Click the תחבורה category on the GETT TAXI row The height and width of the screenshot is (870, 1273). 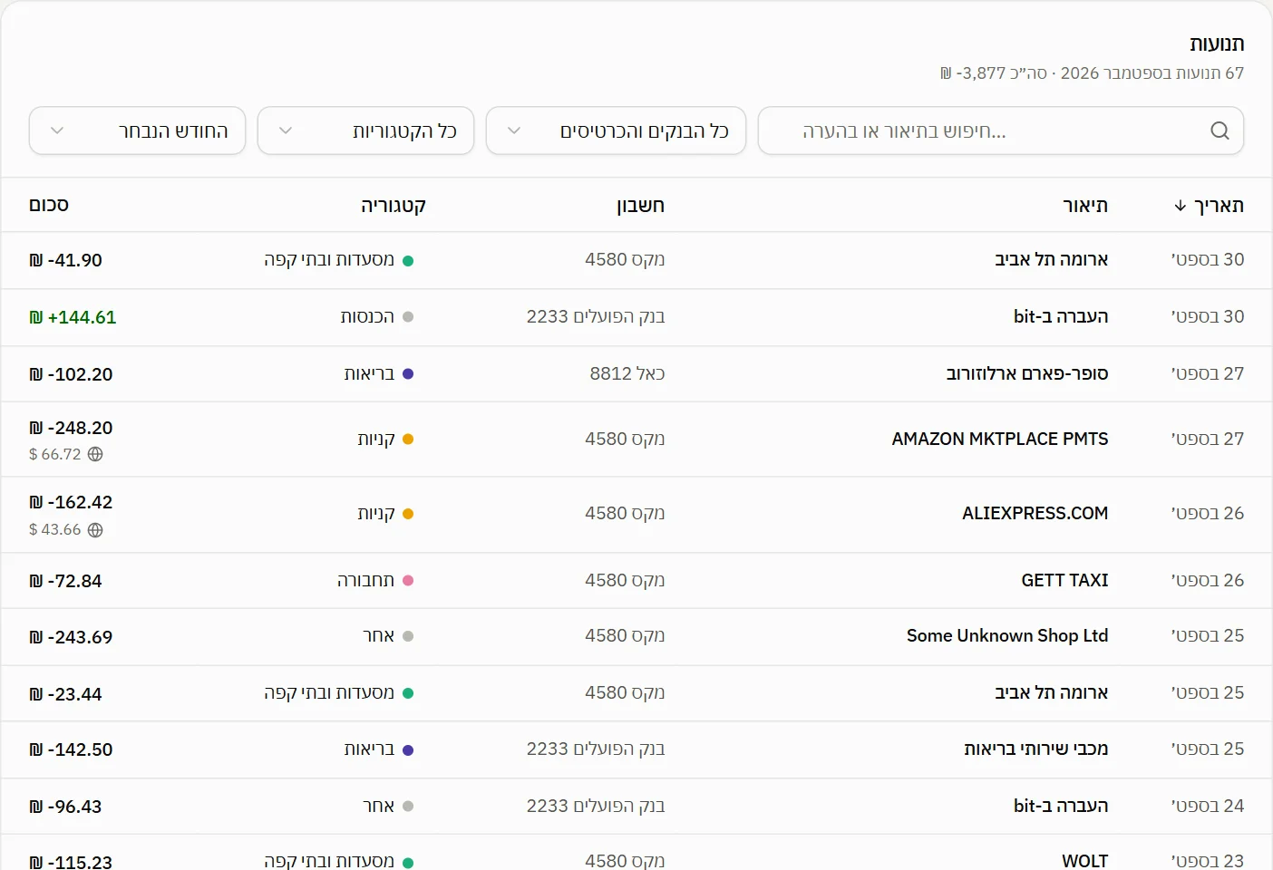[365, 580]
